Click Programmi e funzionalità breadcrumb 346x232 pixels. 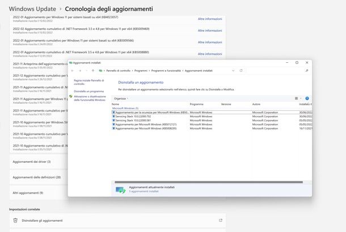tap(166, 71)
